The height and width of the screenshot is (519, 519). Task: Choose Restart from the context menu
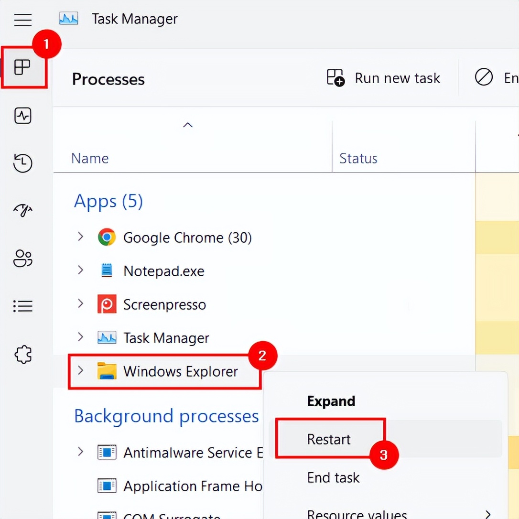coord(329,439)
